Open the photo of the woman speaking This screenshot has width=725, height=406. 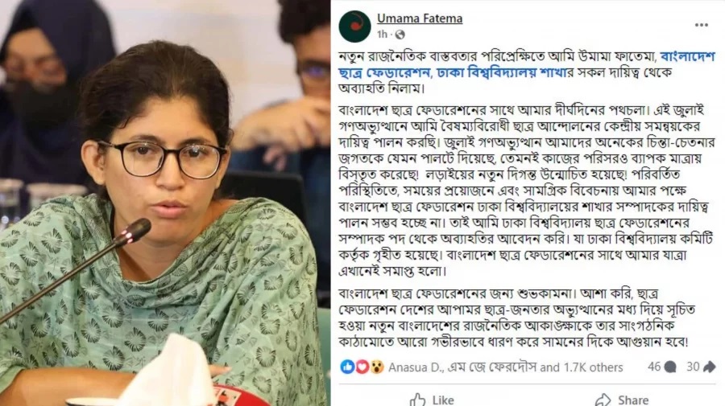165,203
